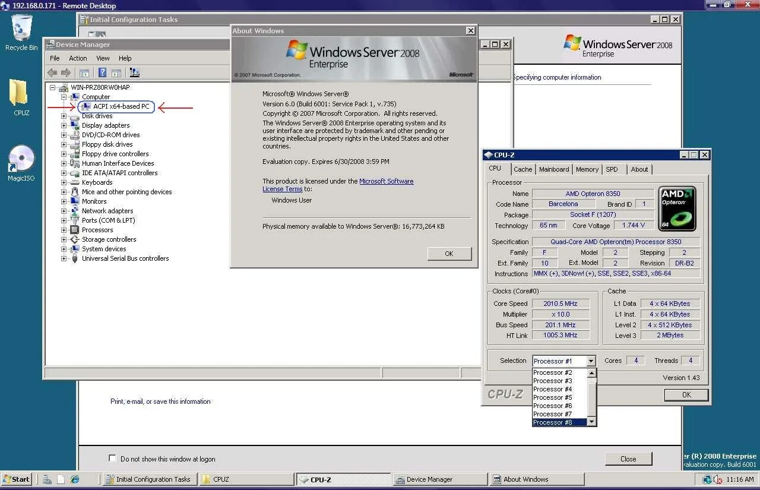The image size is (760, 490).
Task: Select Processor #8 in dropdown list
Action: (x=559, y=422)
